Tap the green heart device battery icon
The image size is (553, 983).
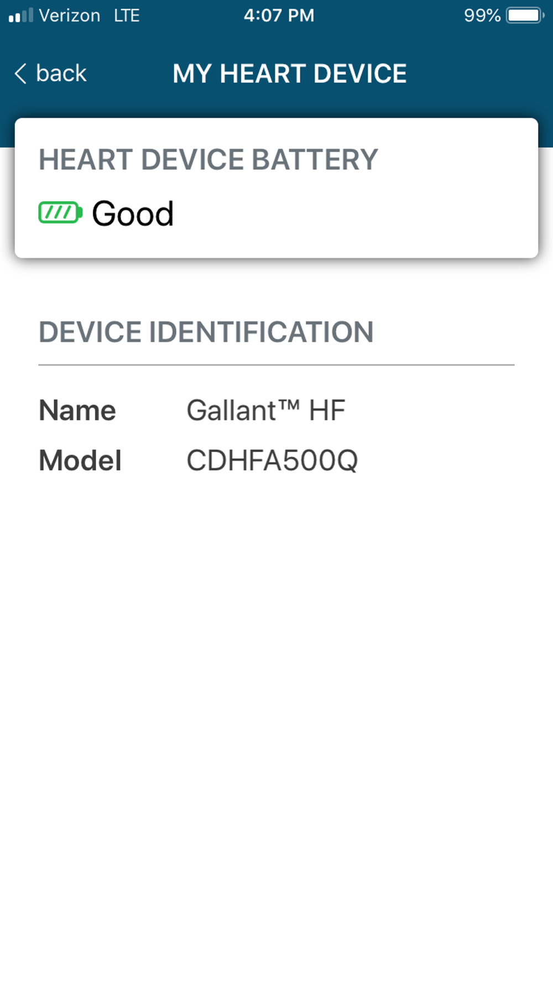60,212
